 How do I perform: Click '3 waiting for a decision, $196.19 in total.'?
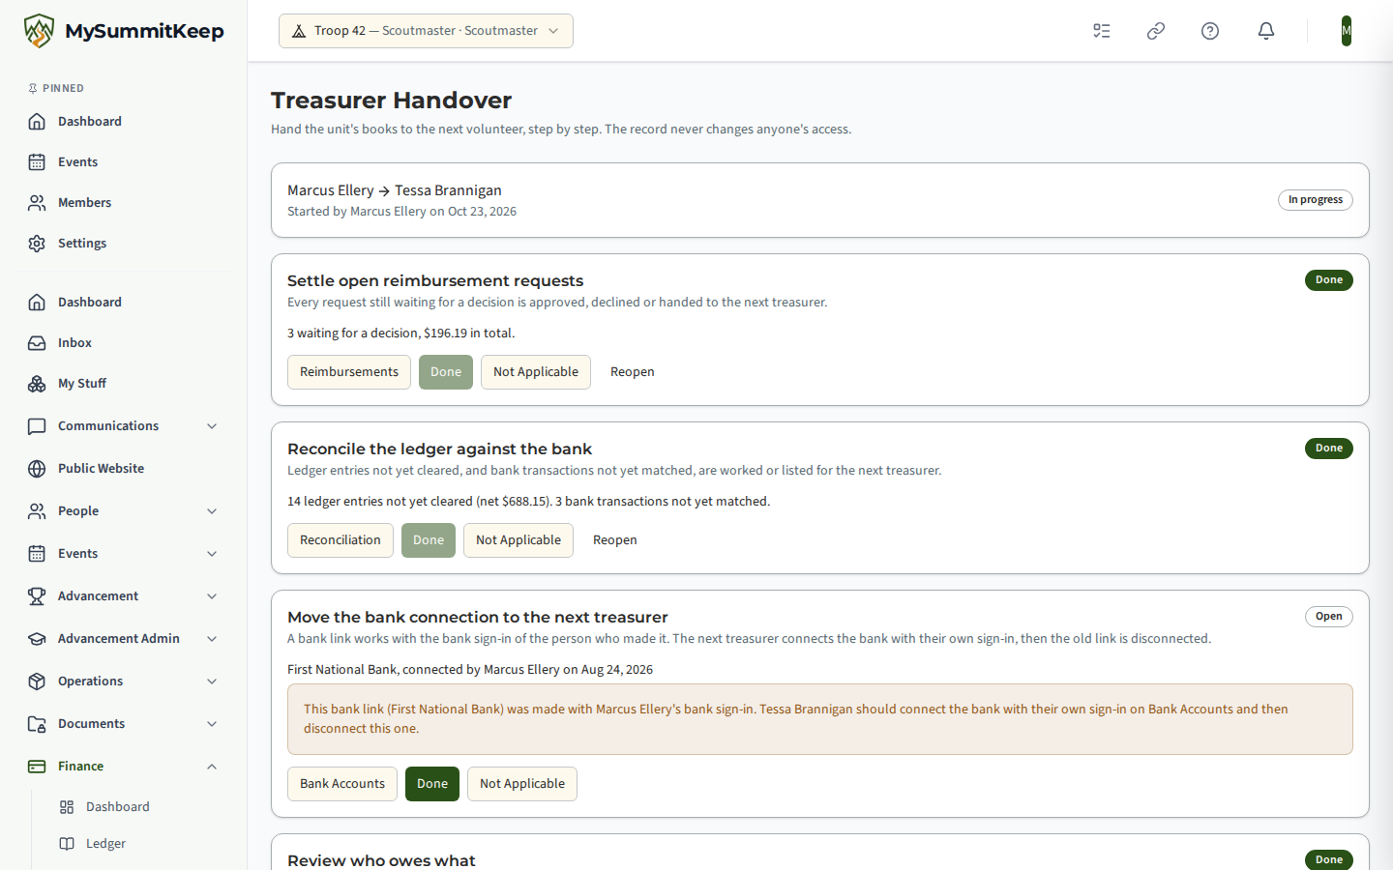(401, 333)
